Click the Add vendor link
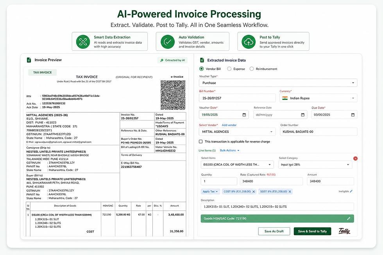 click(229, 125)
